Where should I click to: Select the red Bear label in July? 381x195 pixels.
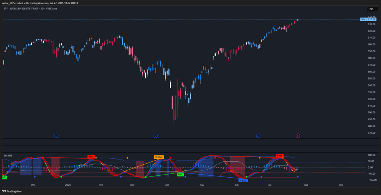click(279, 155)
